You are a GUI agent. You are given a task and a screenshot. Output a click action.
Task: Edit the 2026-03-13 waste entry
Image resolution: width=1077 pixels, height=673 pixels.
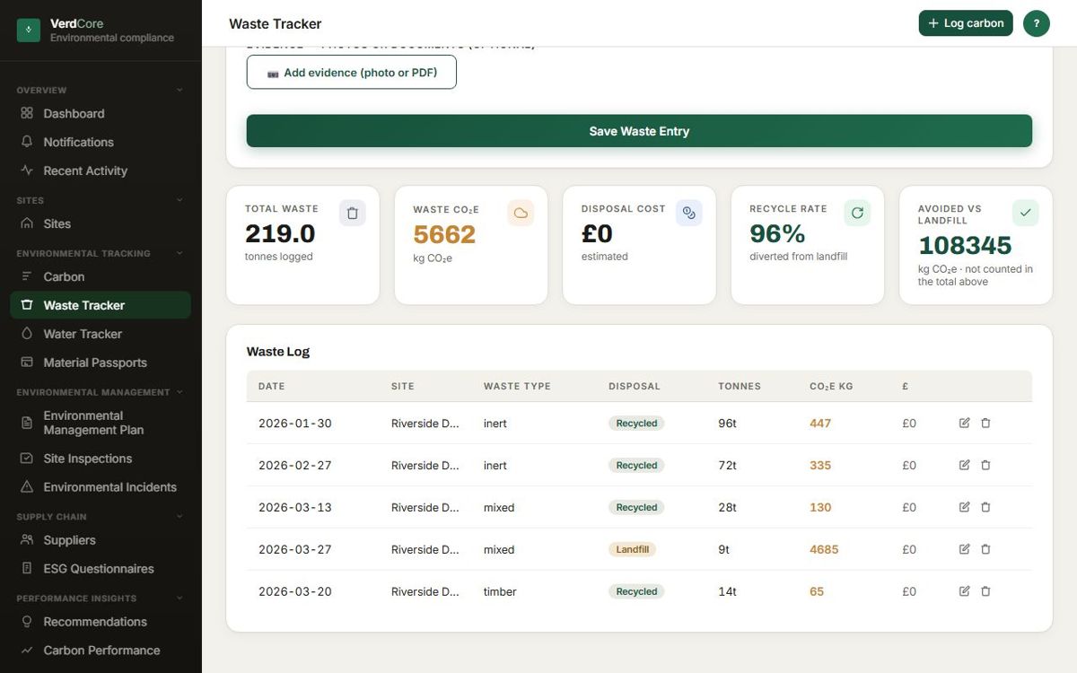click(965, 507)
